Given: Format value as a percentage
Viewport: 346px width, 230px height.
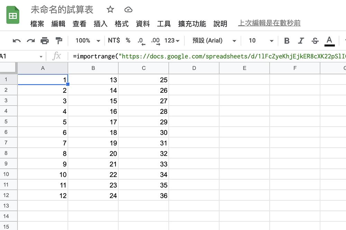Looking at the screenshot, I should [128, 40].
